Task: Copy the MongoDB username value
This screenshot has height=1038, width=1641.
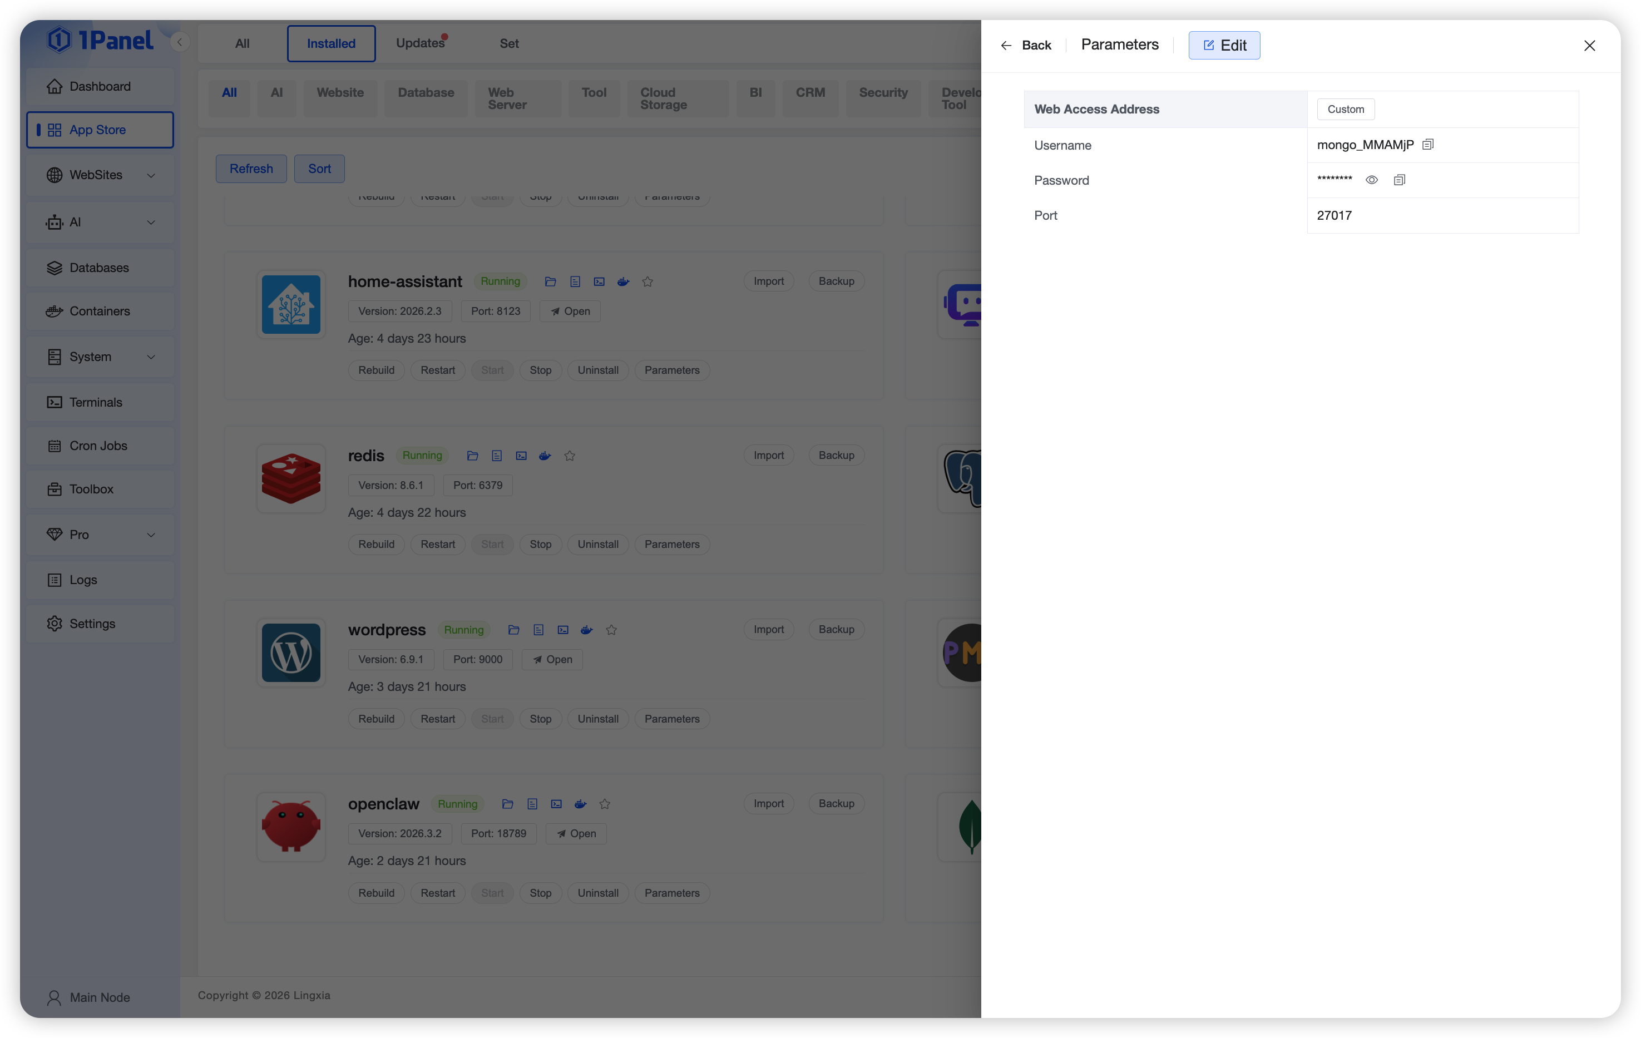Action: tap(1428, 145)
